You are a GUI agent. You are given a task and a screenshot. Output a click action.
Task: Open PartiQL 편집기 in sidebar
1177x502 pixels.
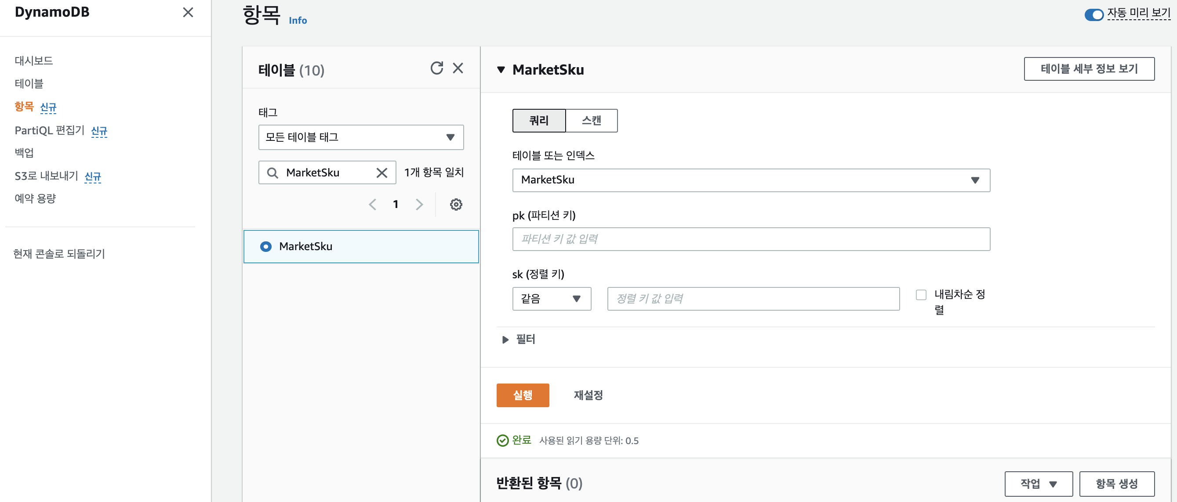(x=49, y=130)
